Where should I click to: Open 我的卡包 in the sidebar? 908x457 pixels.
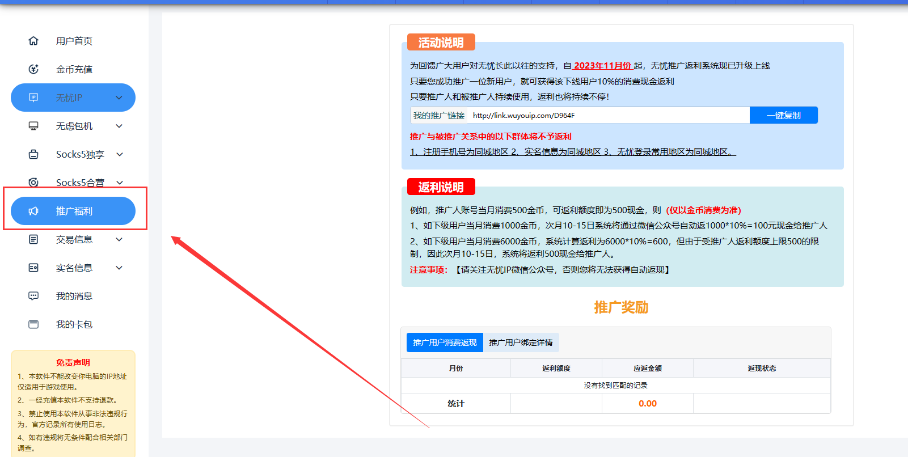tap(73, 324)
